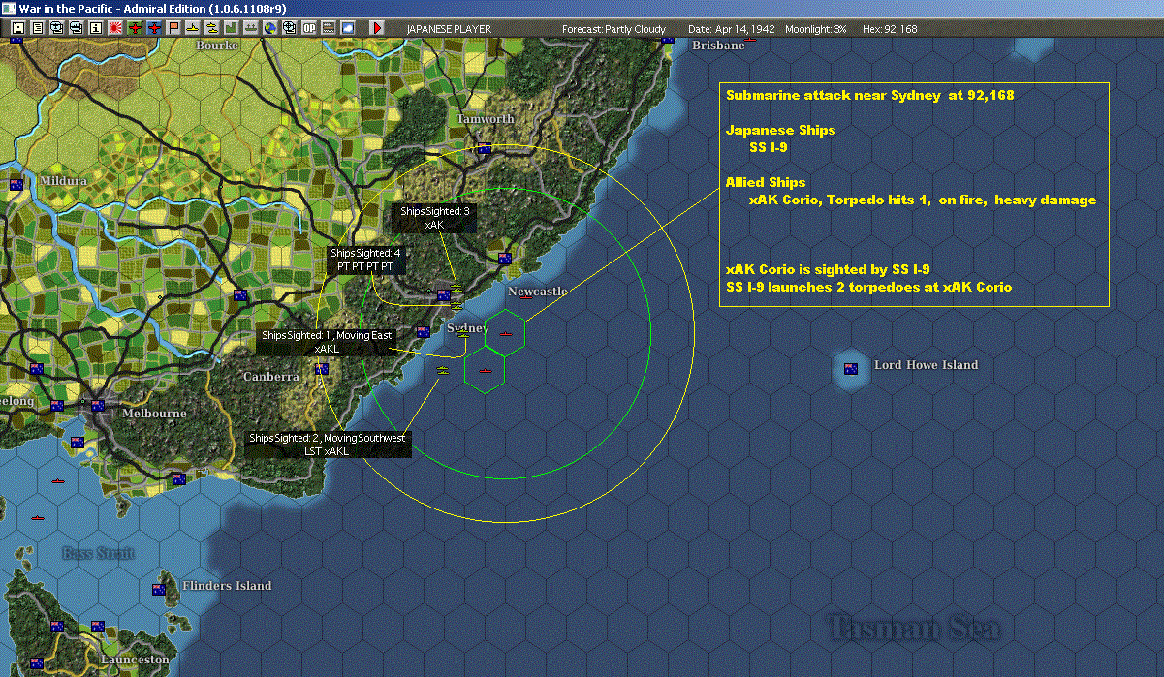Image resolution: width=1164 pixels, height=677 pixels.
Task: Click the brown striped list toolbar icon
Action: coord(329,28)
